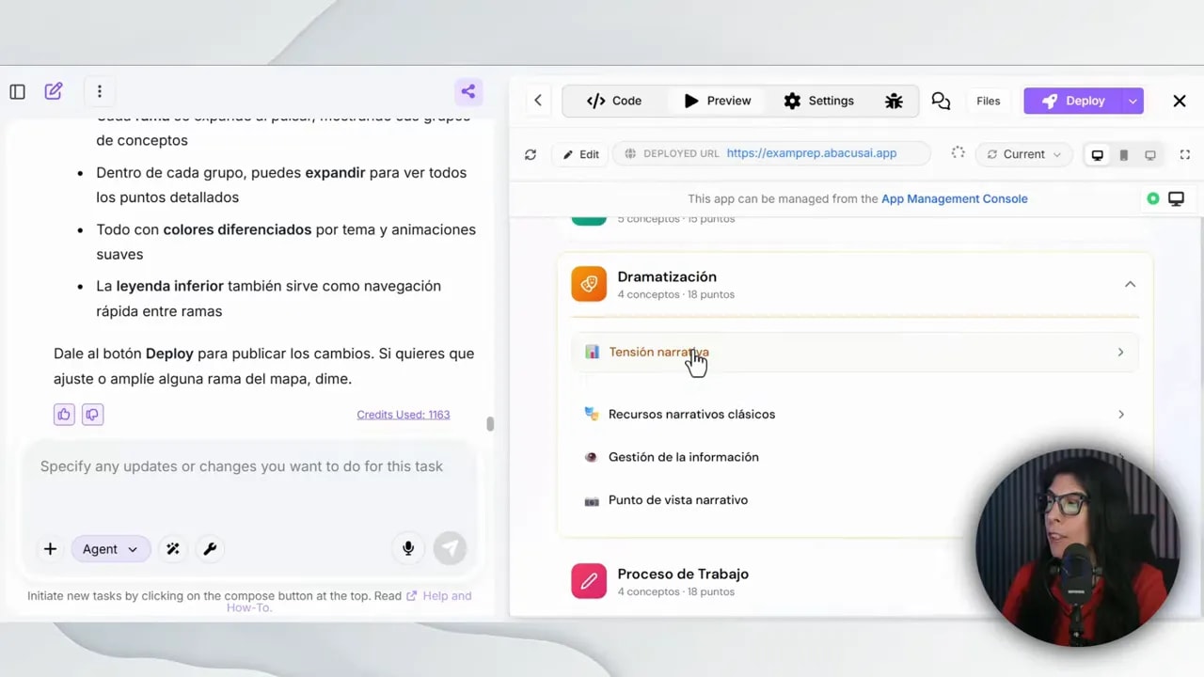Open Help and How-To link
This screenshot has height=677, width=1204.
click(x=349, y=601)
